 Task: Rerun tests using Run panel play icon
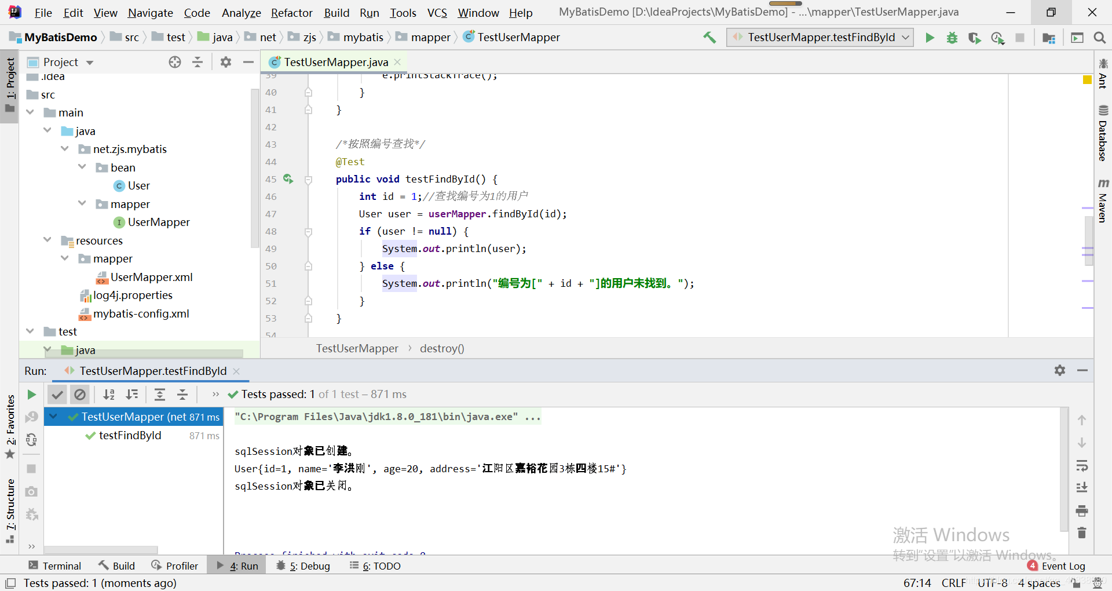32,395
